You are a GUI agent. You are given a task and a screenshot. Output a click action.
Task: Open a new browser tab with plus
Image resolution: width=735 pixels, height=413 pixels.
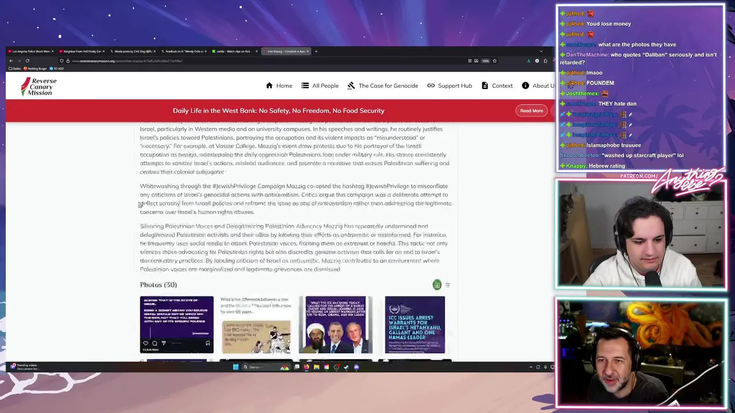[316, 51]
